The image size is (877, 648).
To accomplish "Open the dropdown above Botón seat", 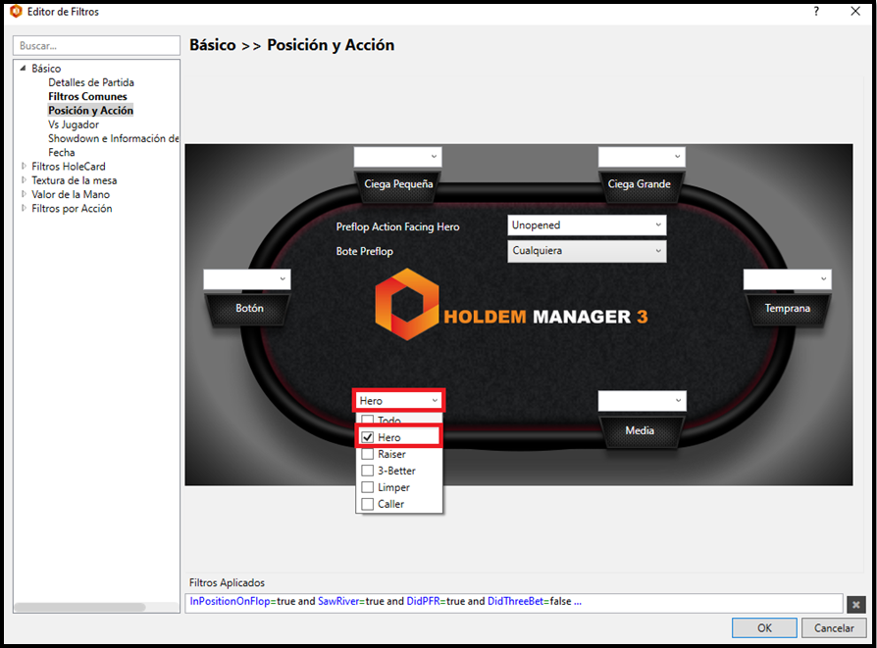I will pyautogui.click(x=246, y=279).
